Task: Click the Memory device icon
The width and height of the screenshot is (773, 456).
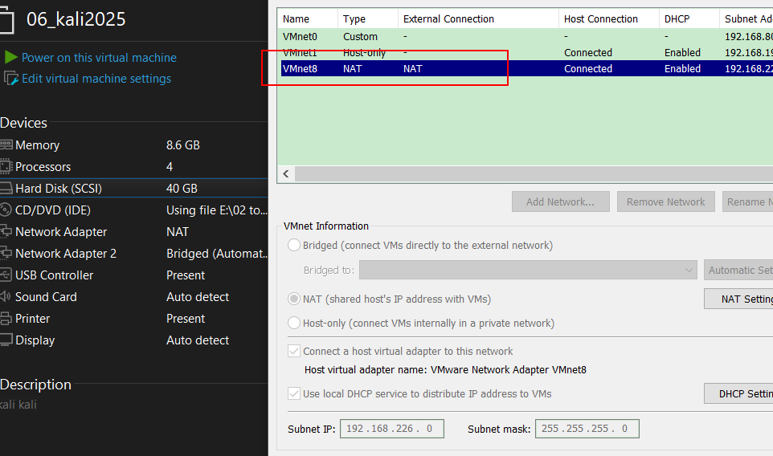Action: tap(6, 145)
